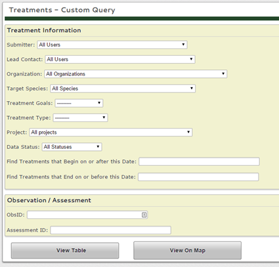279x267 pixels.
Task: Expand the Lead Contact dropdown
Action: 120,59
